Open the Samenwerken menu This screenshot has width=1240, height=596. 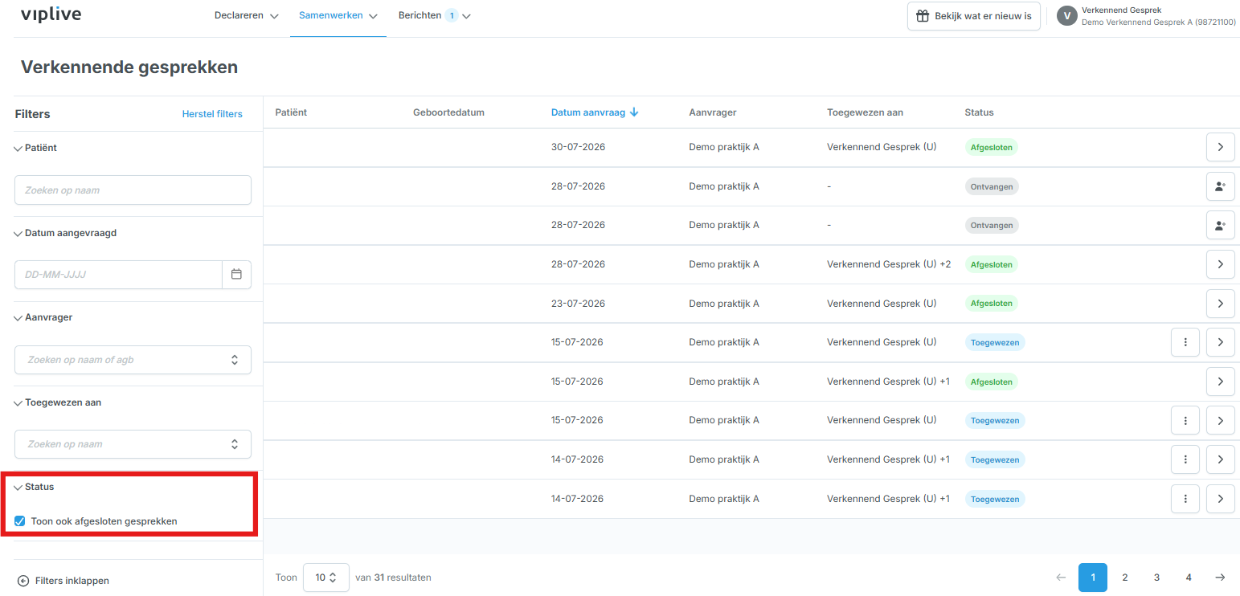[338, 15]
